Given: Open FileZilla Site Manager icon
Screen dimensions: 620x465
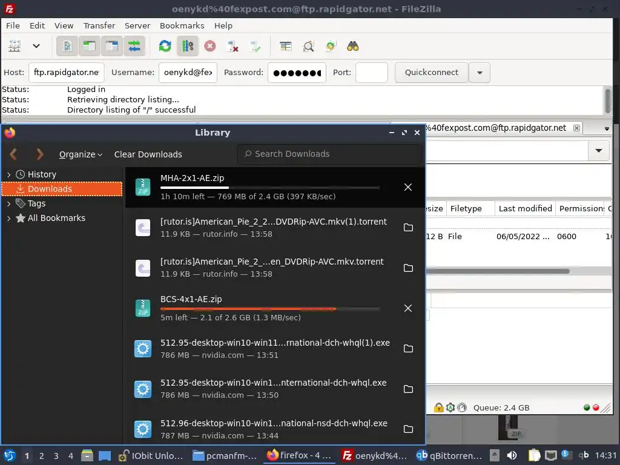Looking at the screenshot, I should (15, 46).
